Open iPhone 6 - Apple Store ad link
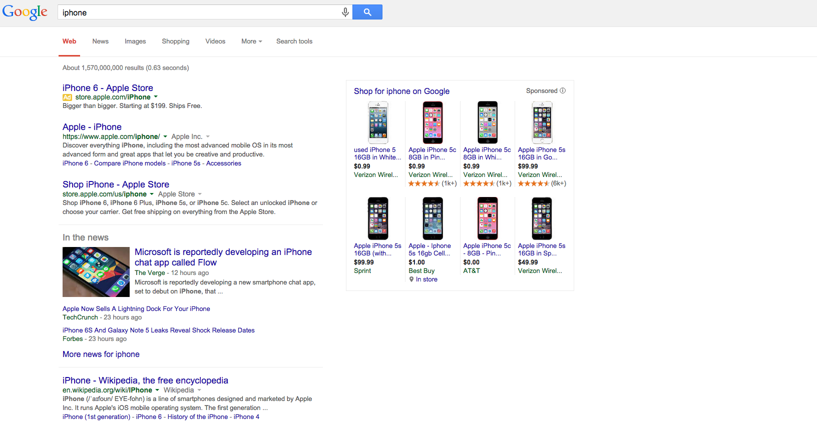Screen dimensions: 817x430 click(108, 88)
